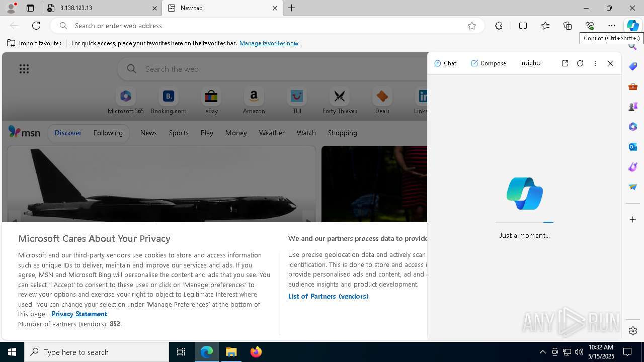Open File Explorer from taskbar
Viewport: 644px width, 362px height.
(231, 352)
